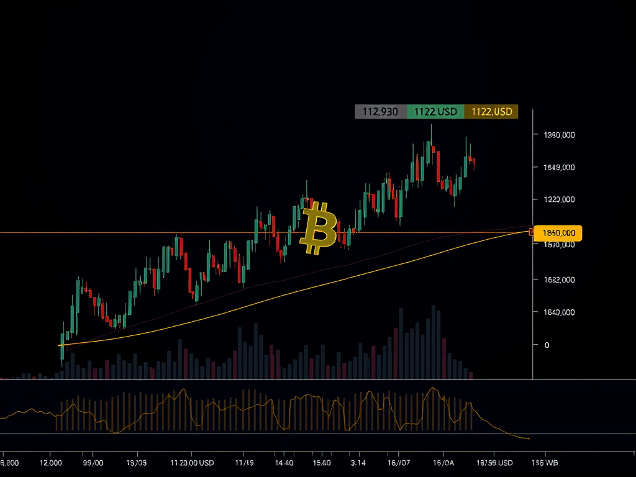
Task: Click the 99/00 time axis label
Action: click(93, 463)
